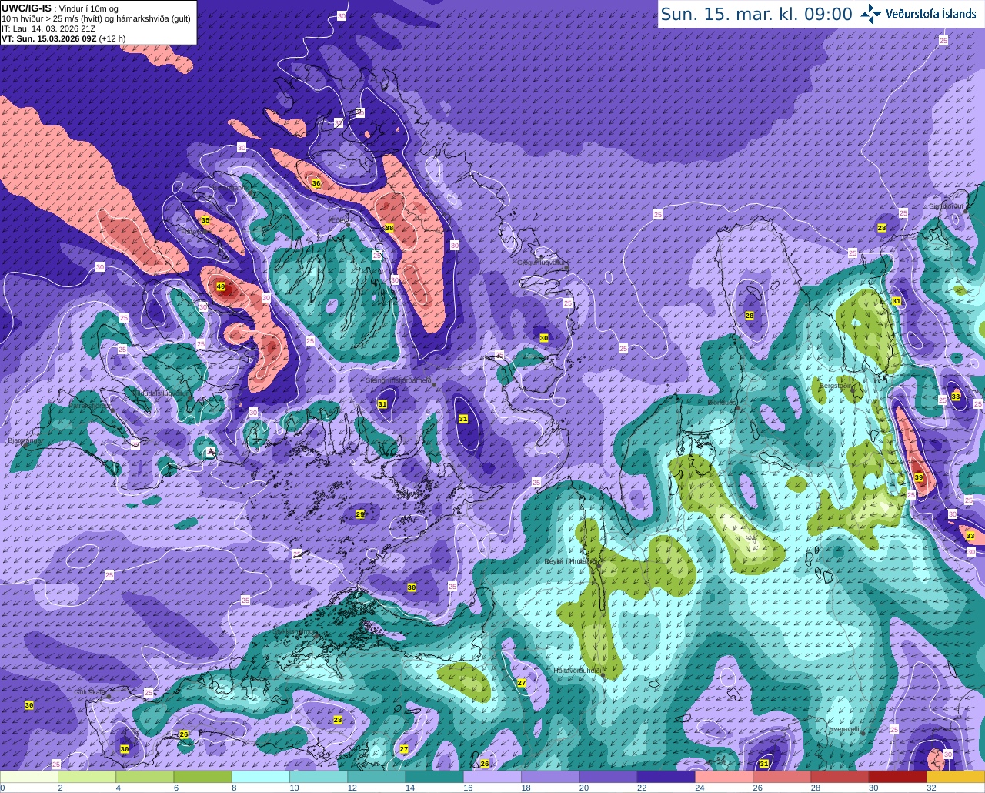Click the 'UWC/IG-IS' model title text
985x793 pixels.
pos(26,8)
